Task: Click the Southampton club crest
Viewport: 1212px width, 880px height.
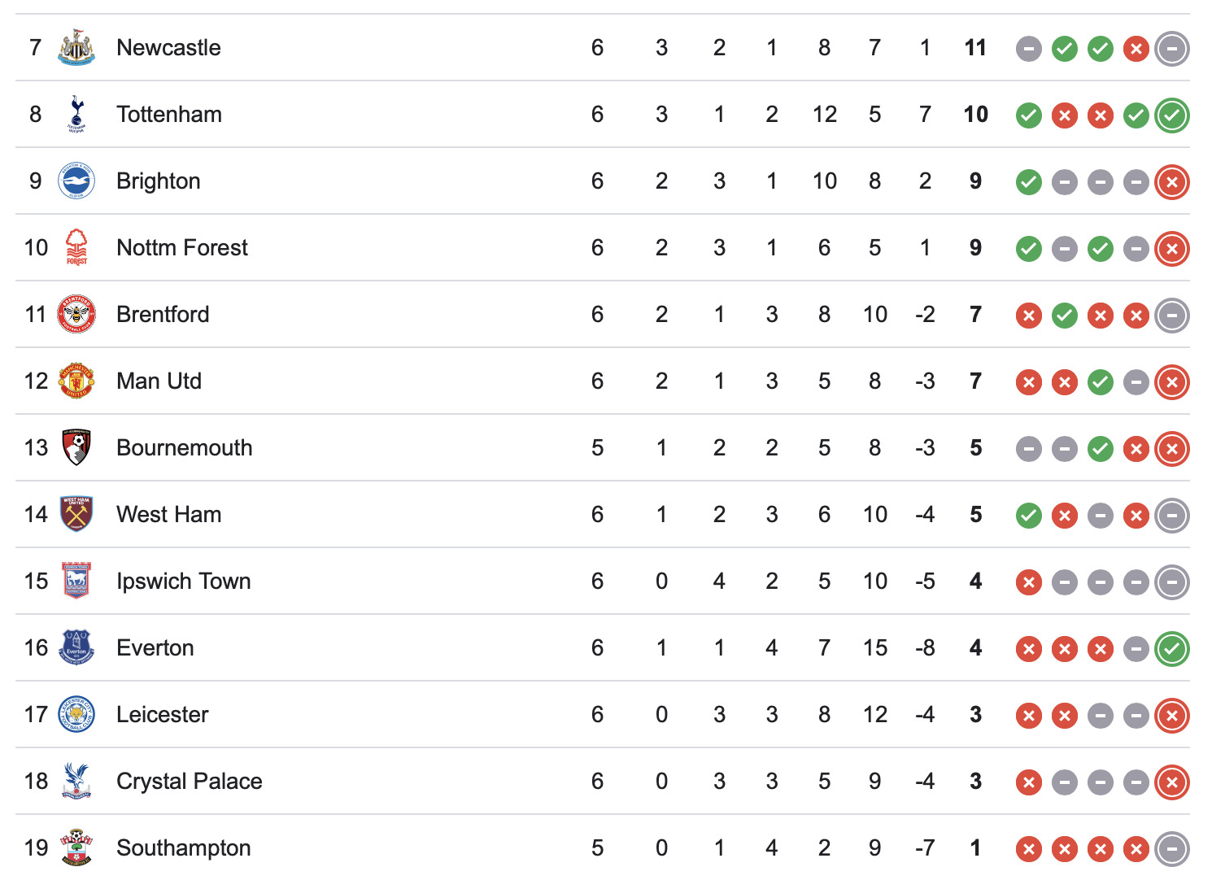Action: pos(76,848)
